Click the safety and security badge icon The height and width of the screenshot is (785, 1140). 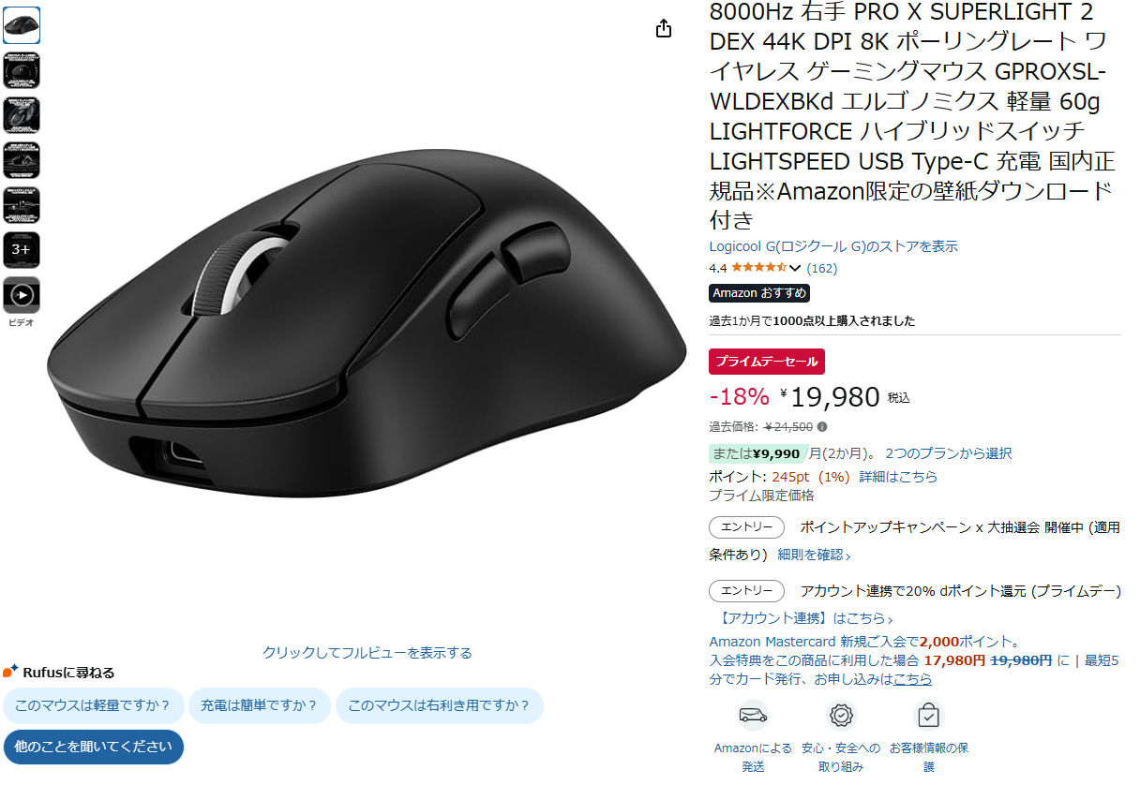coord(842,716)
